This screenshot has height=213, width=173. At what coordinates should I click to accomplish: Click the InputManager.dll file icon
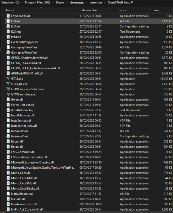[x=8, y=115]
